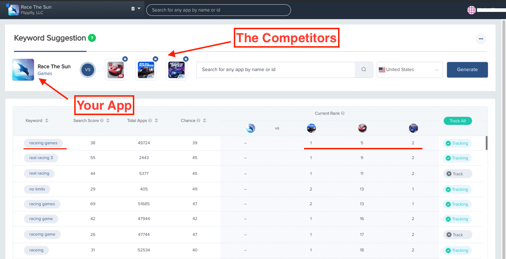Sort the table by Keyword
Screen dimensions: 506x259
47,120
